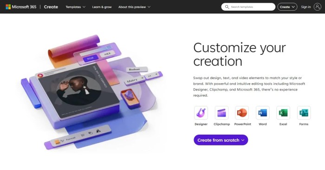Open the Forms app icon
The height and width of the screenshot is (170, 325).
304,113
